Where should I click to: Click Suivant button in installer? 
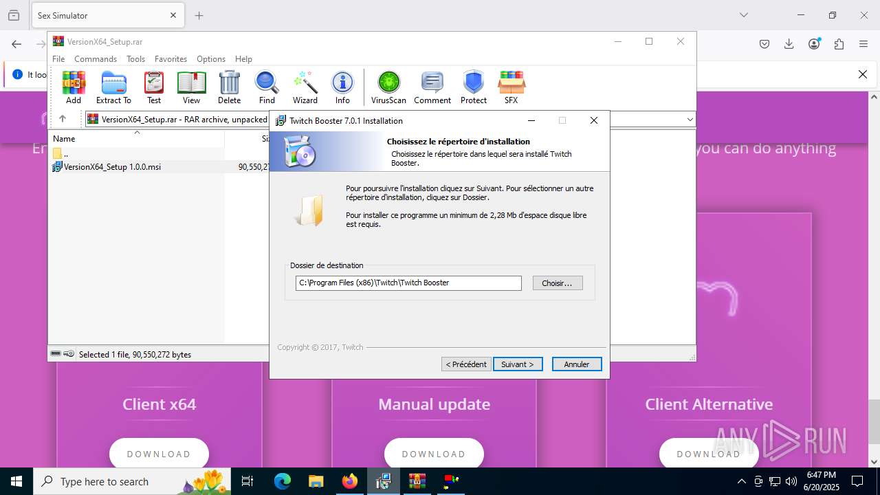click(x=518, y=364)
